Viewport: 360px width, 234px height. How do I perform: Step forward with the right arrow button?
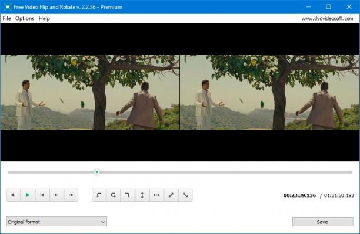tap(71, 195)
